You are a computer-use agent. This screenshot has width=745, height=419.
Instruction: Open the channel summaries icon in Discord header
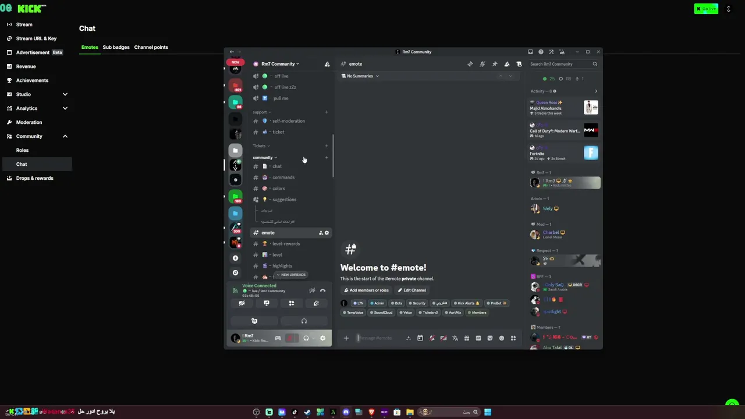pyautogui.click(x=519, y=64)
